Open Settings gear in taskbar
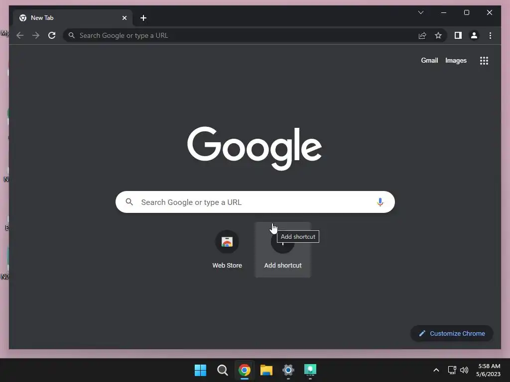 point(288,370)
